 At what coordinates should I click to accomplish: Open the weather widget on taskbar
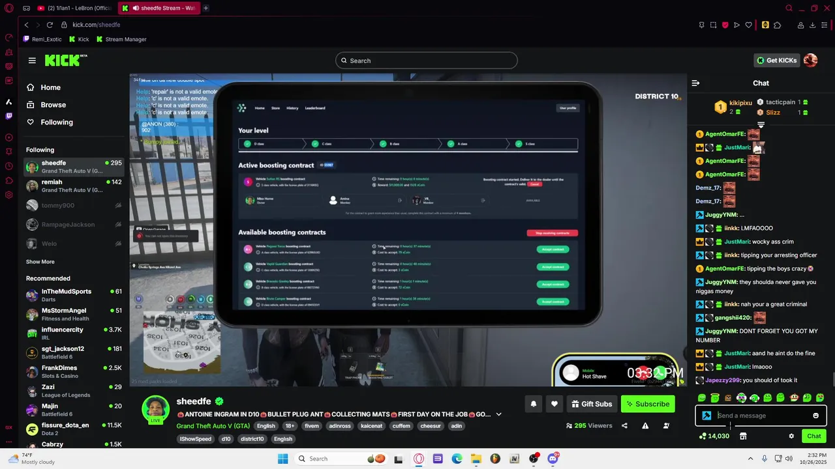tap(30, 459)
